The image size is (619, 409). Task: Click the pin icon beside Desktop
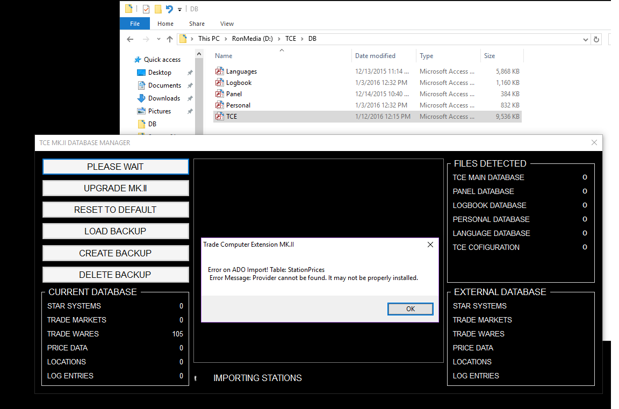pyautogui.click(x=190, y=73)
